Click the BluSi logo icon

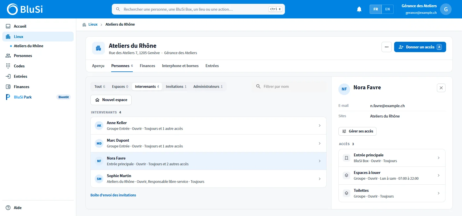[x=12, y=9]
